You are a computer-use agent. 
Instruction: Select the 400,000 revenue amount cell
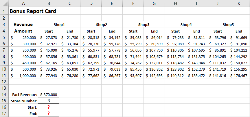pyautogui.click(x=23, y=56)
